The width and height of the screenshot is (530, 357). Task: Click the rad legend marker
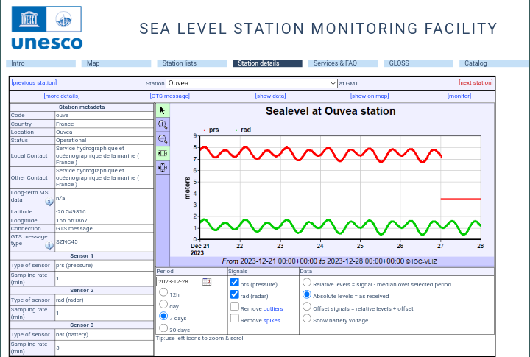(236, 130)
